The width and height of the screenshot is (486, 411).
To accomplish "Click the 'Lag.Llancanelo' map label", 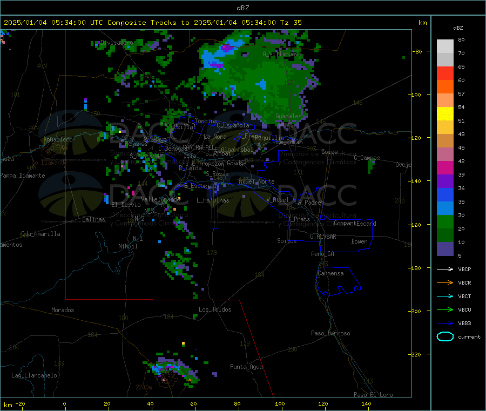I will click(x=34, y=375).
